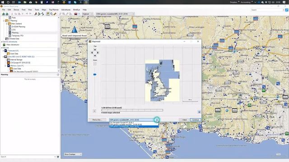The height and width of the screenshot is (162, 289).
Task: Collapse the Transcend (K:) device
Action: pos(3,51)
